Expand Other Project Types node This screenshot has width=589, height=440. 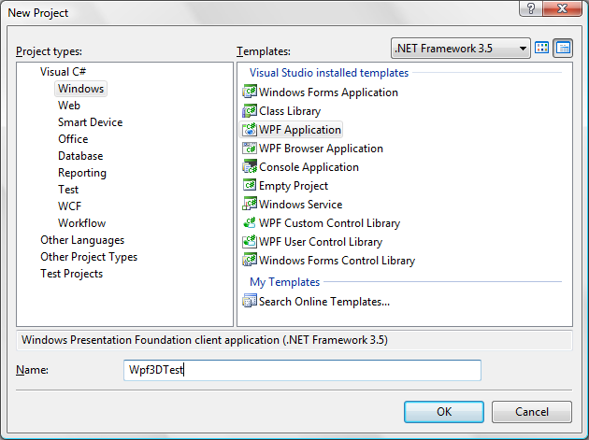[x=89, y=257]
